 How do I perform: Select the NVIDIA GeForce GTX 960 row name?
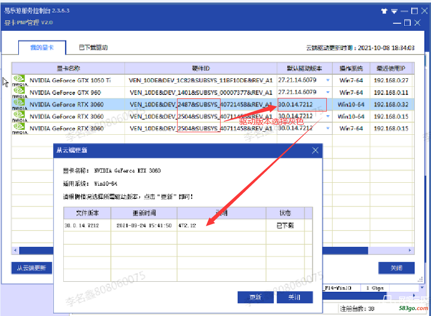tap(65, 92)
